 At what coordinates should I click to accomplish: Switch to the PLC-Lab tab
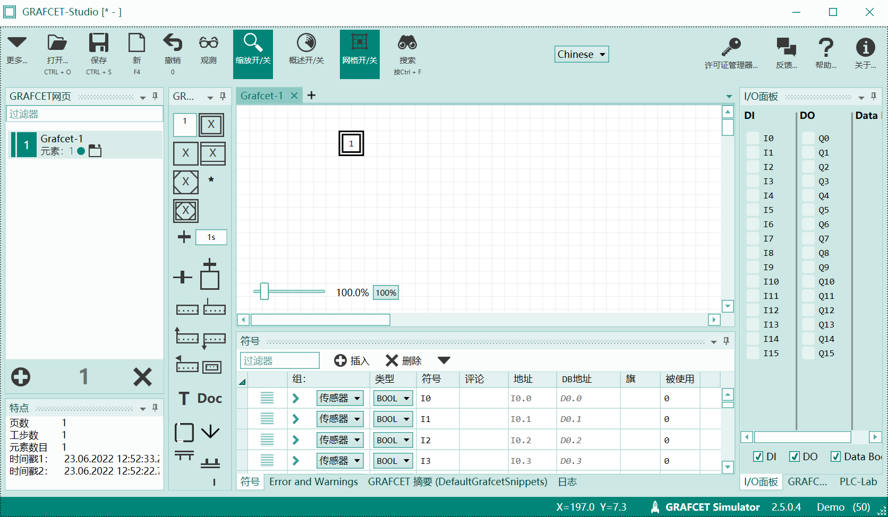coord(858,481)
